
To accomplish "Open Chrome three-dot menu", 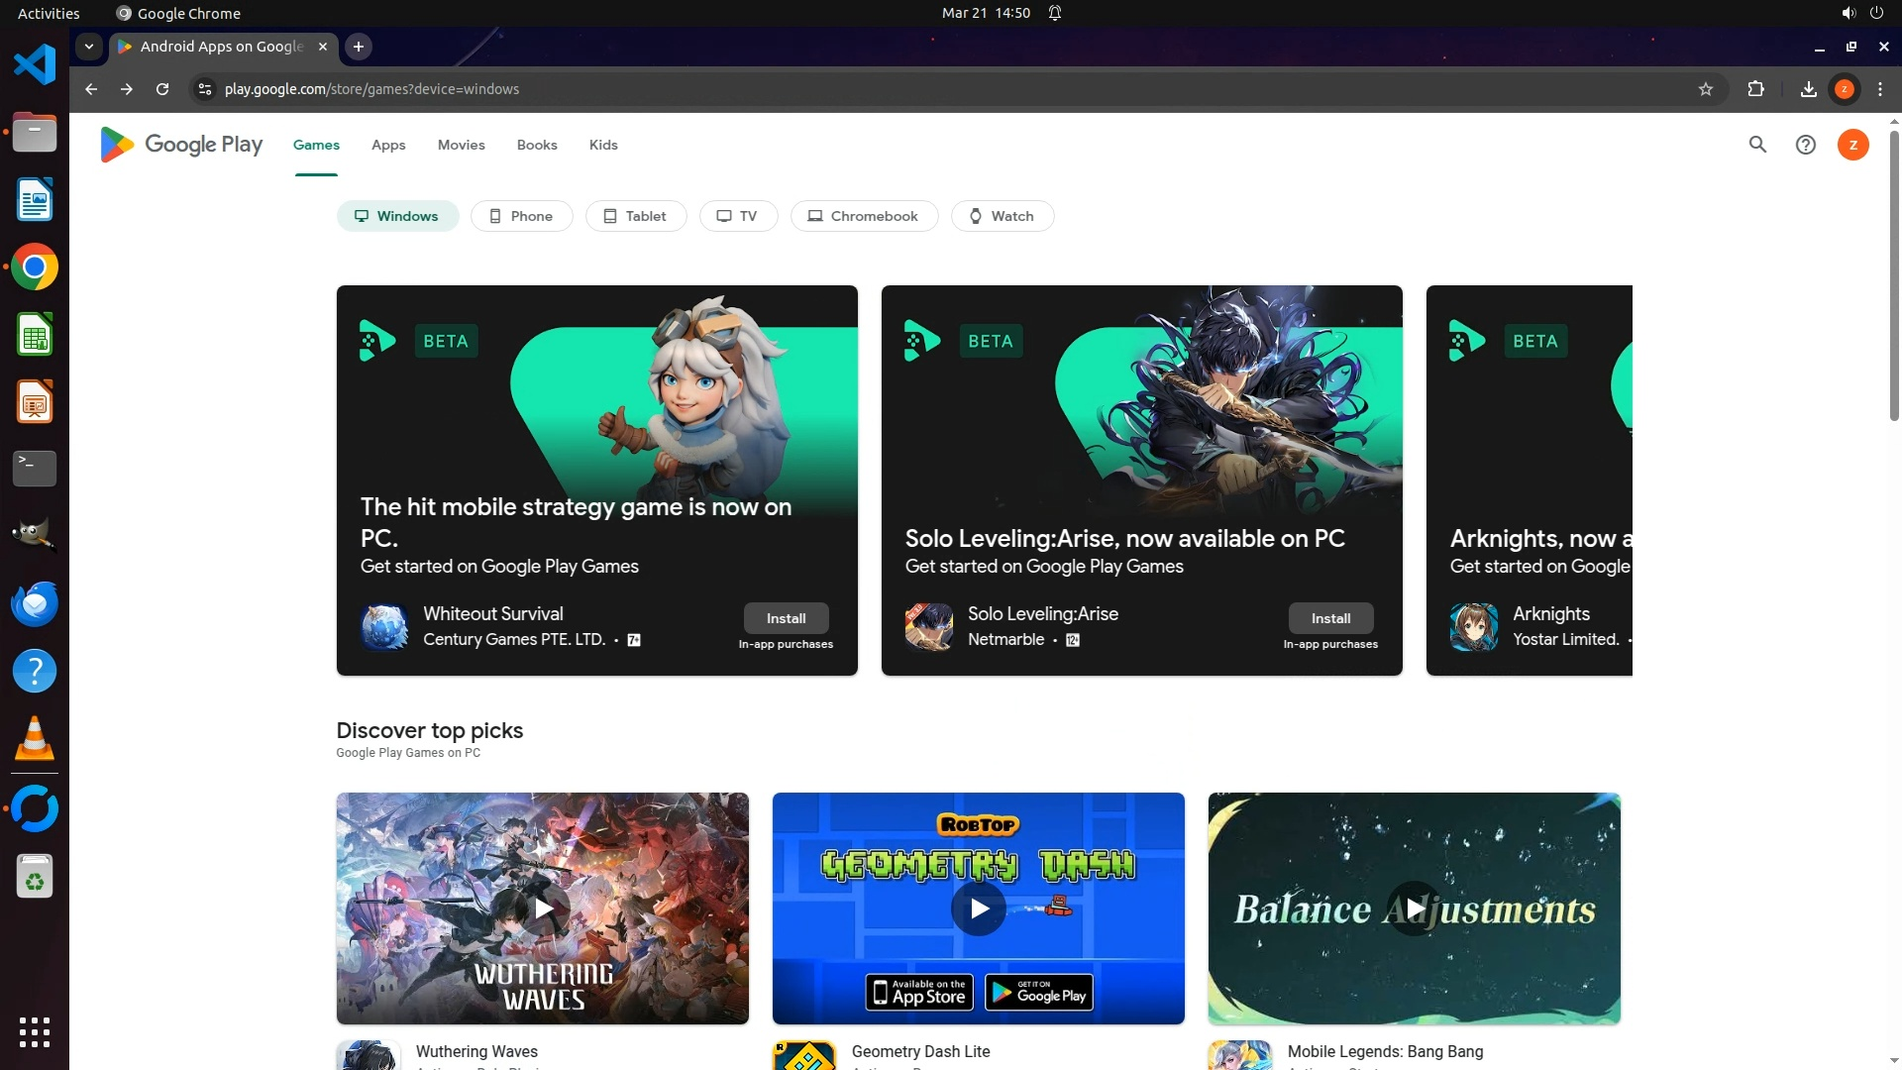I will 1880,89.
